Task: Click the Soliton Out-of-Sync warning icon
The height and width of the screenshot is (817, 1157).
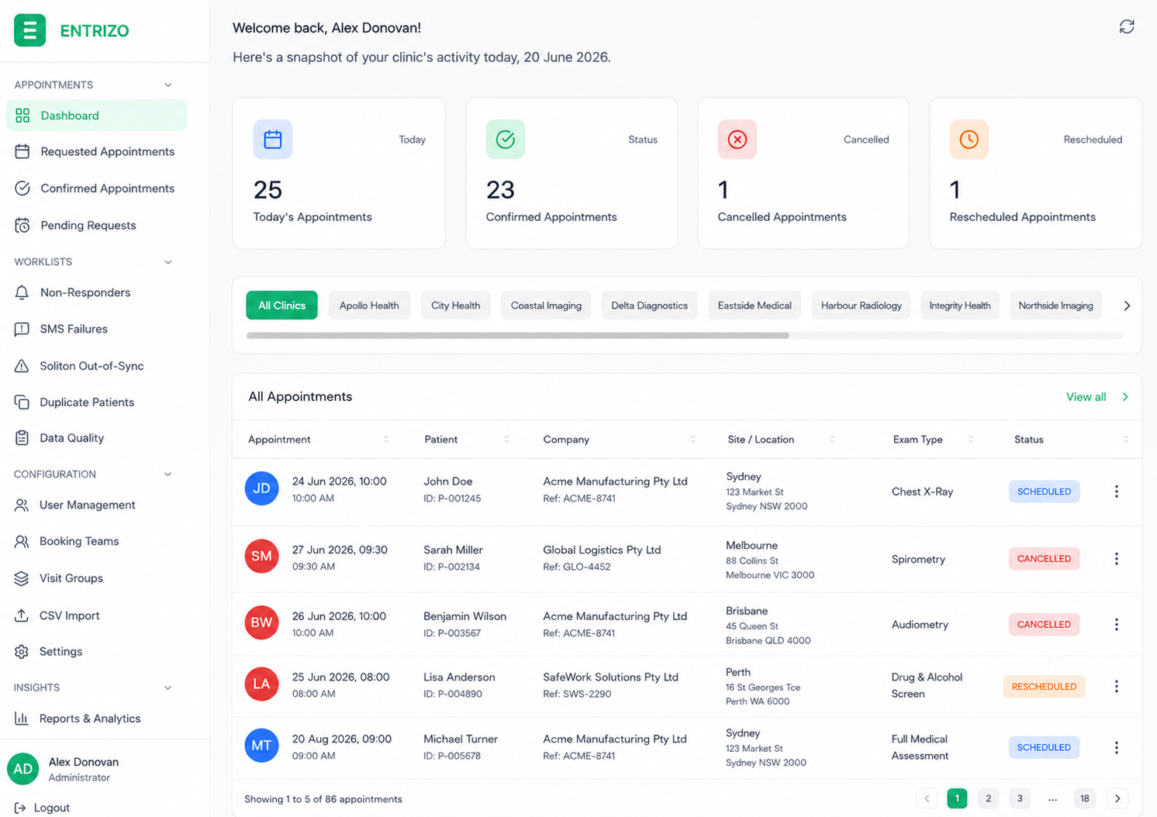Action: pyautogui.click(x=22, y=366)
